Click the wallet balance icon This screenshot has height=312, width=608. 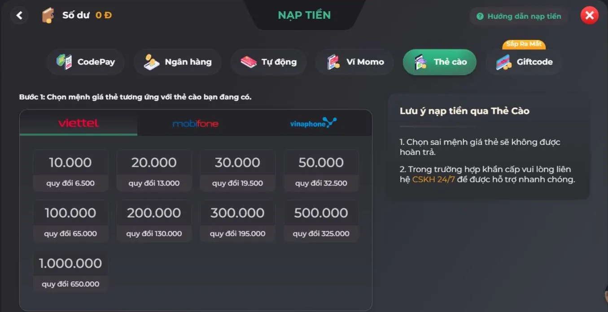tap(48, 16)
